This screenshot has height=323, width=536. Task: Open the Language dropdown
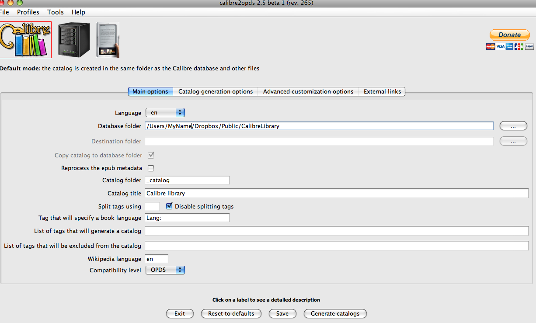click(x=165, y=113)
